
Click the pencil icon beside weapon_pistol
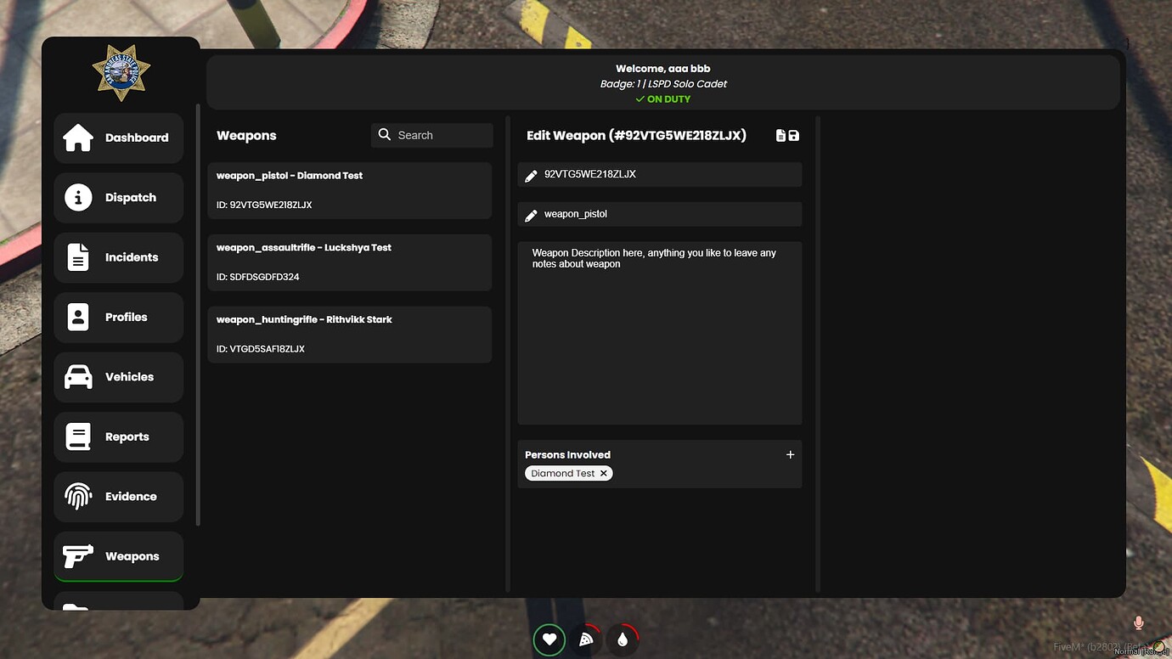(530, 214)
